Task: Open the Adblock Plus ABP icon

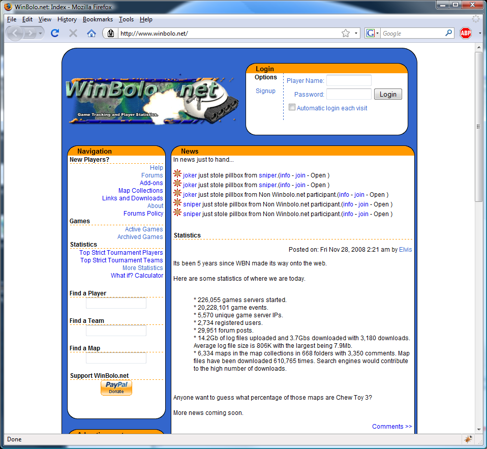Action: 465,33
